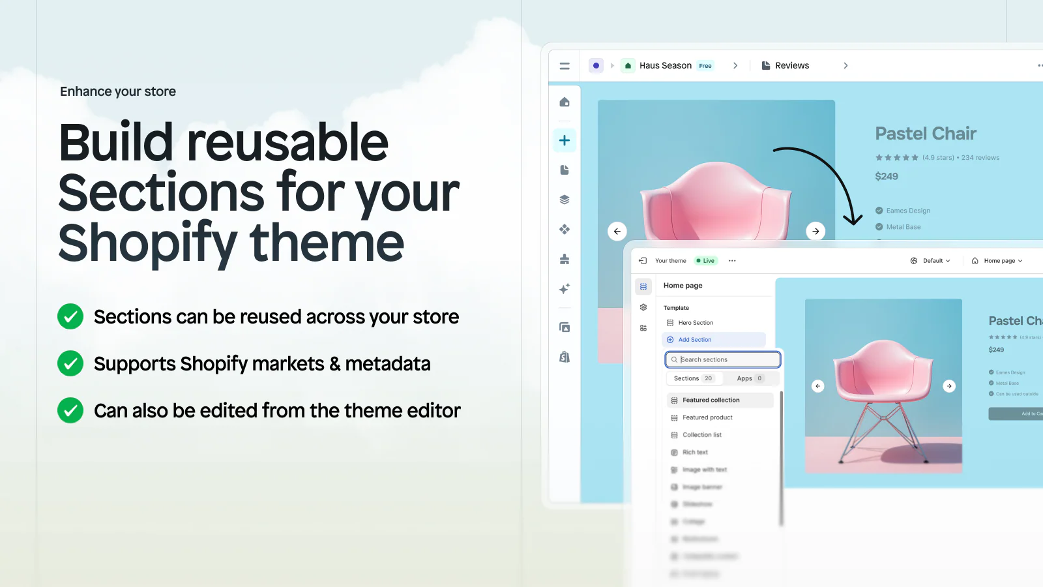Open the Pages document icon in sidebar
Screen dimensions: 1043x587
[565, 170]
